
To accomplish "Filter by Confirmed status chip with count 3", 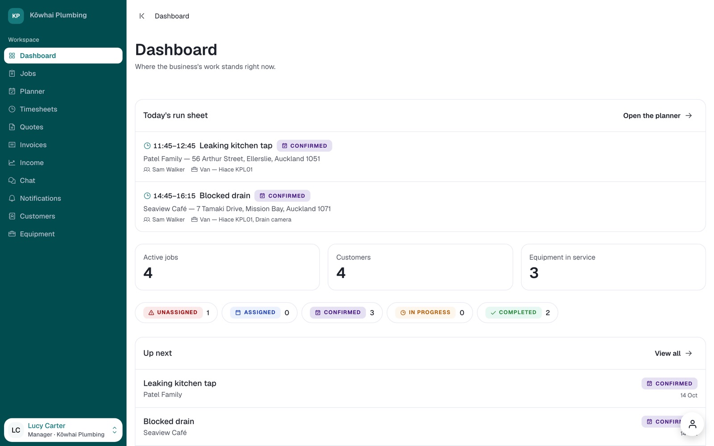I will [x=342, y=313].
